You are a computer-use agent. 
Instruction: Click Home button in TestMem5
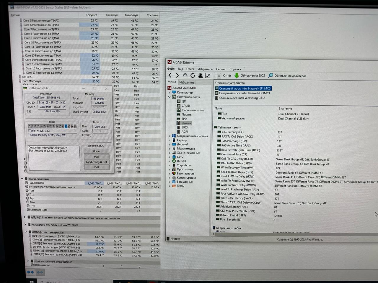pyautogui.click(x=96, y=151)
